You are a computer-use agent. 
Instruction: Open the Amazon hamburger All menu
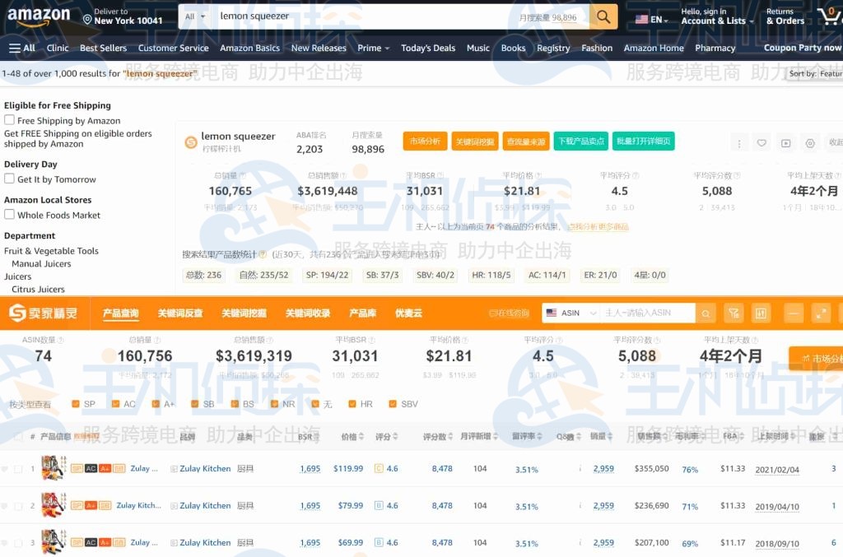coord(21,48)
